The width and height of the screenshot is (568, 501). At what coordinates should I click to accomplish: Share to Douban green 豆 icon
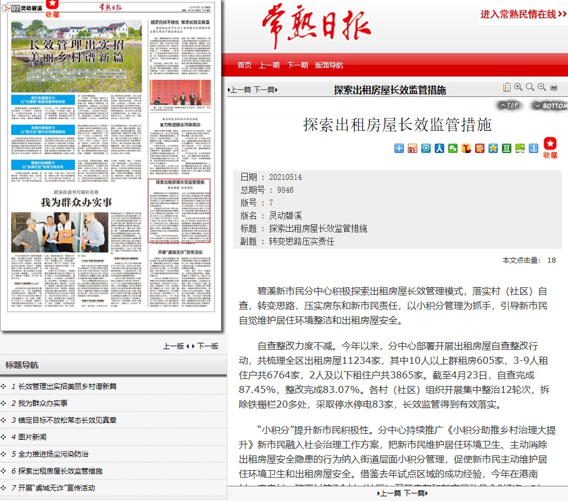point(507,148)
